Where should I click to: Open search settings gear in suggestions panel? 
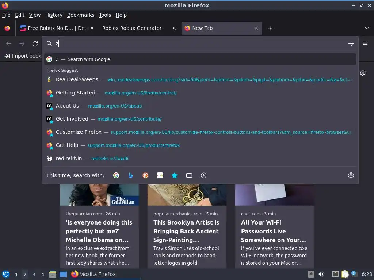[x=351, y=175]
